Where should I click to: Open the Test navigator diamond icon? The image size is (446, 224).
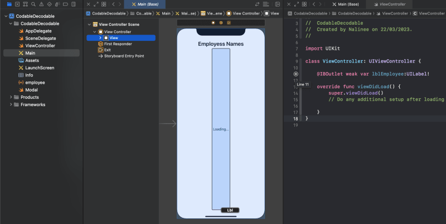(x=50, y=4)
